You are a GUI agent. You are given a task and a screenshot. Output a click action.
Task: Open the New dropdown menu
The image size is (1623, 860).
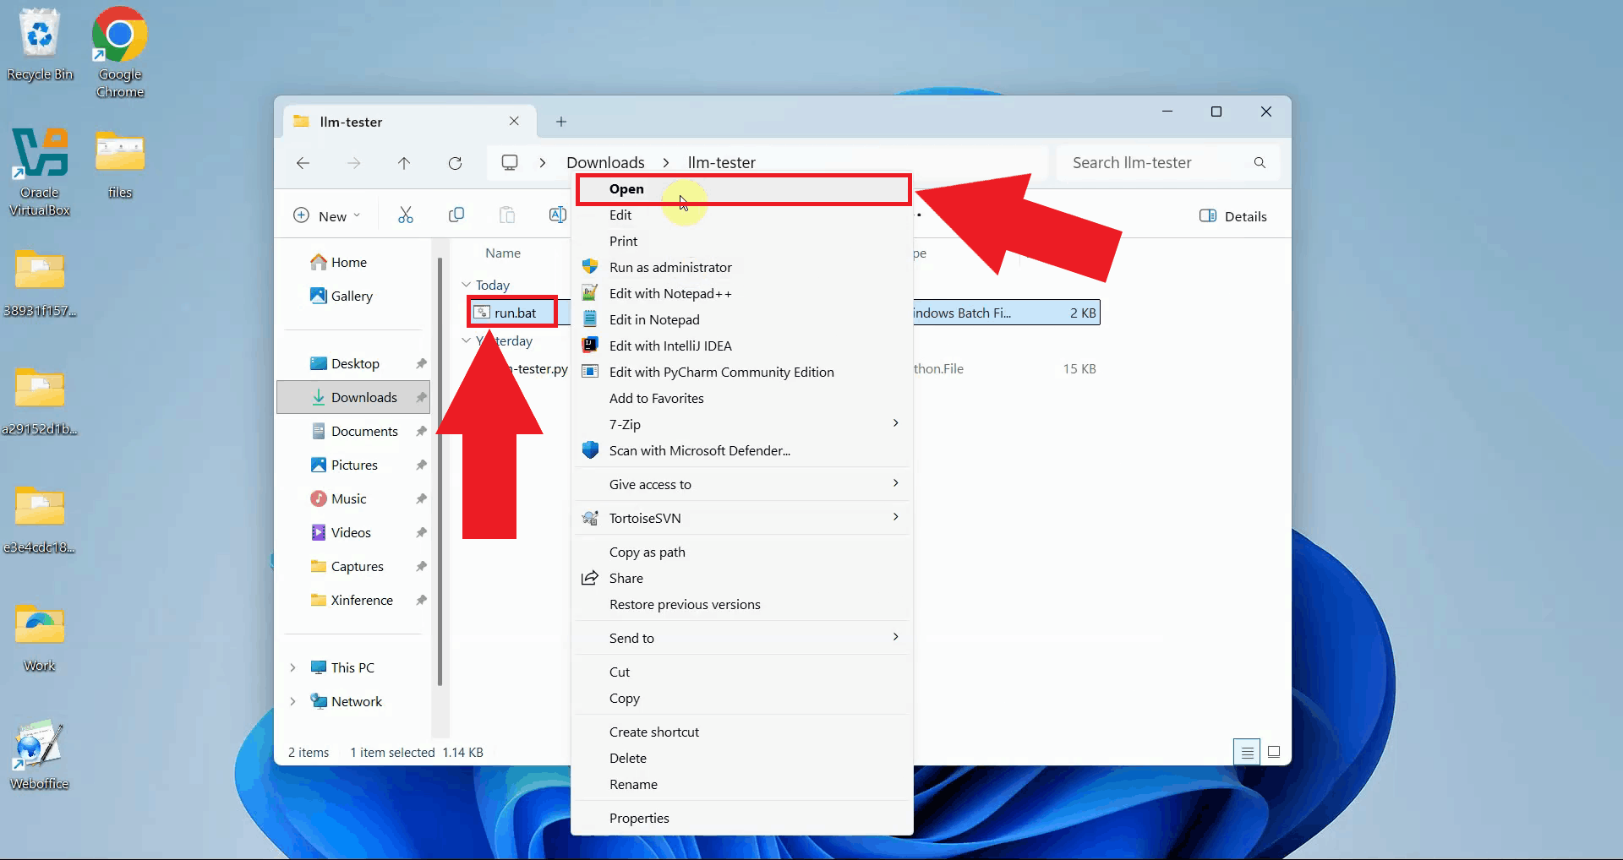pos(326,216)
